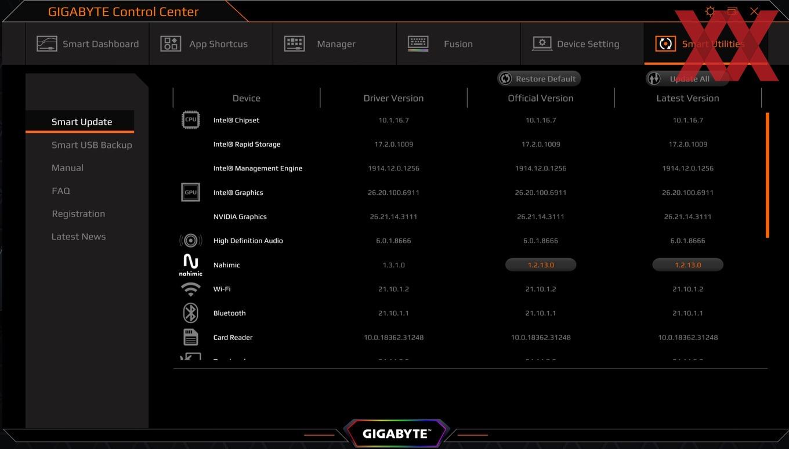Select the High Definition Audio device name
Image resolution: width=789 pixels, height=449 pixels.
coord(248,241)
